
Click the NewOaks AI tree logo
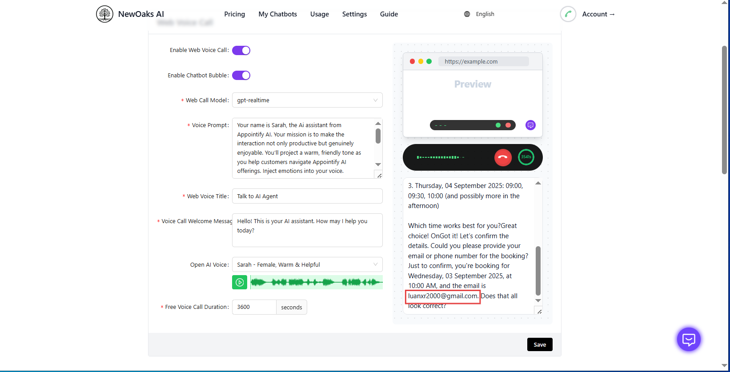104,14
